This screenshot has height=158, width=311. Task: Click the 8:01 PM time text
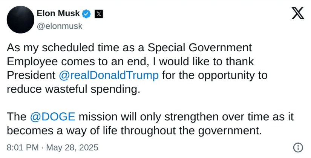click(x=23, y=148)
